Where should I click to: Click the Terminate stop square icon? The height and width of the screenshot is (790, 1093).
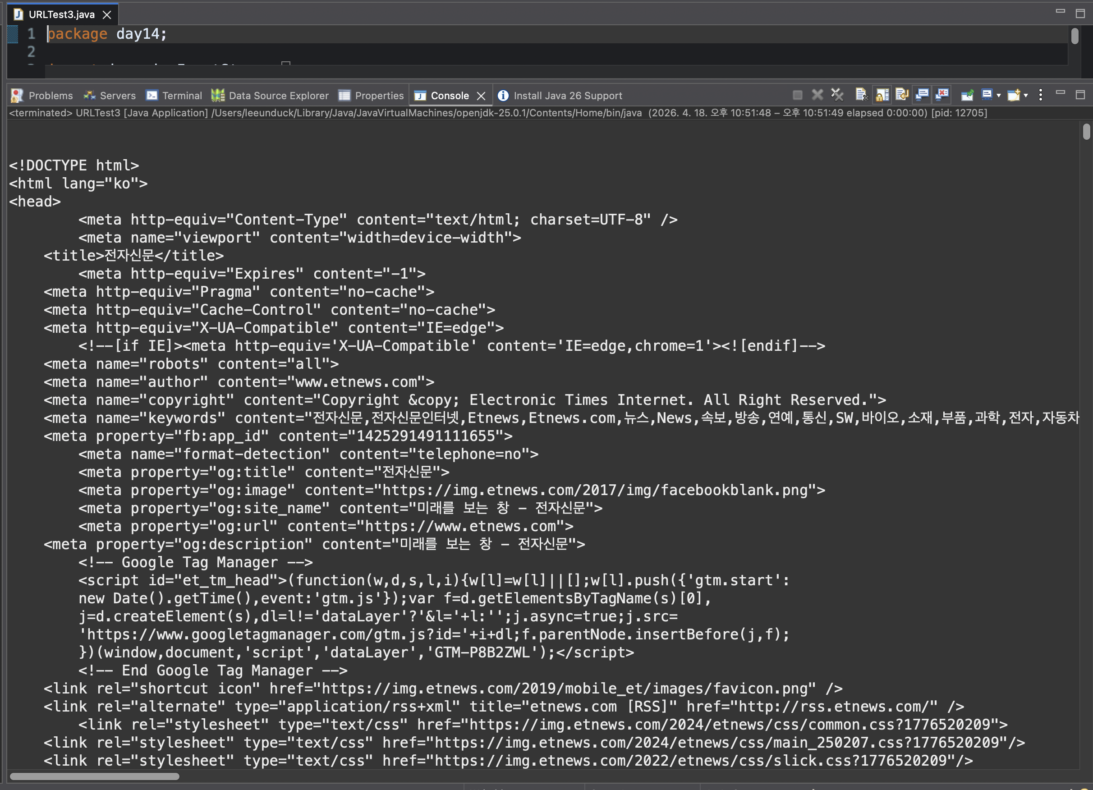[x=798, y=95]
